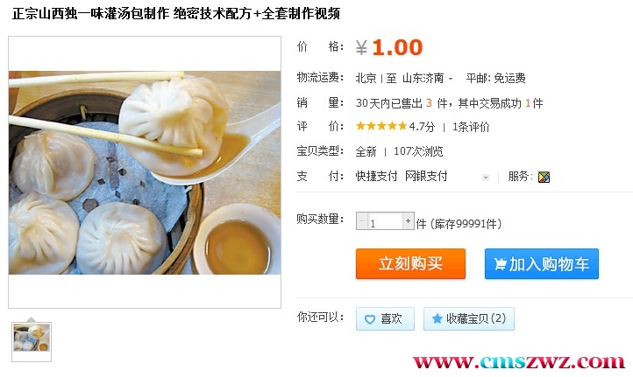Expand the payment methods dropdown arrow
This screenshot has width=633, height=377.
click(486, 178)
